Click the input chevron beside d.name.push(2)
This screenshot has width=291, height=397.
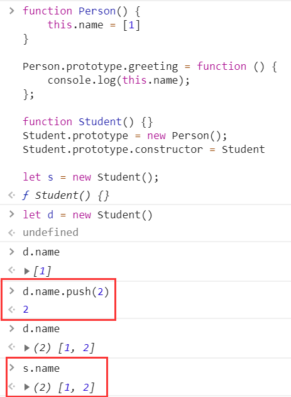[12, 291]
